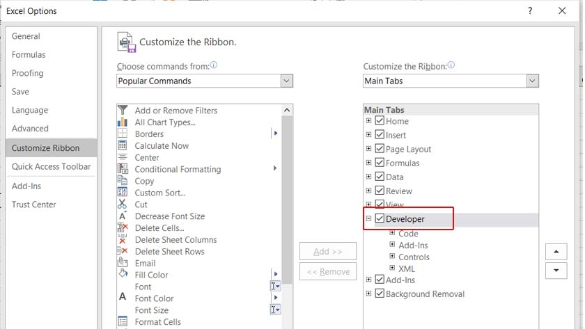Open the Choose commands from dropdown
The image size is (585, 329).
tap(286, 81)
